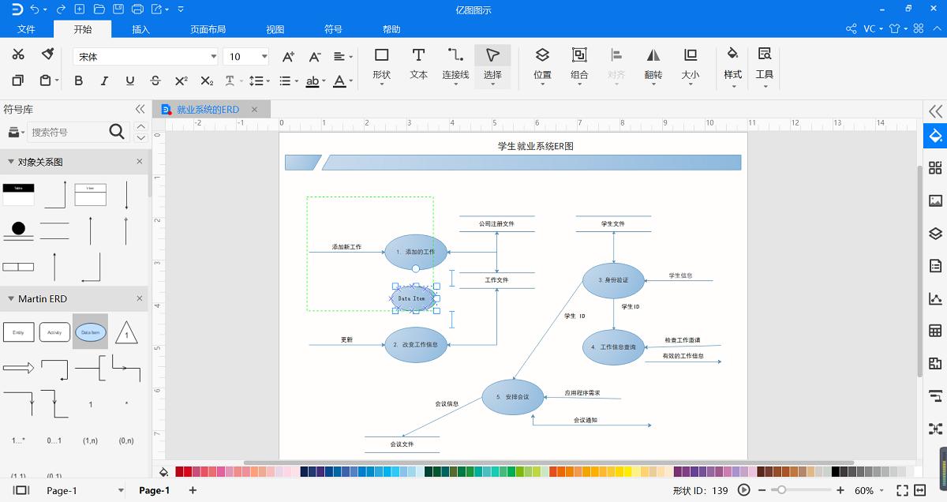Open the Shape tool
Screen dimensions: 947x502
381,63
